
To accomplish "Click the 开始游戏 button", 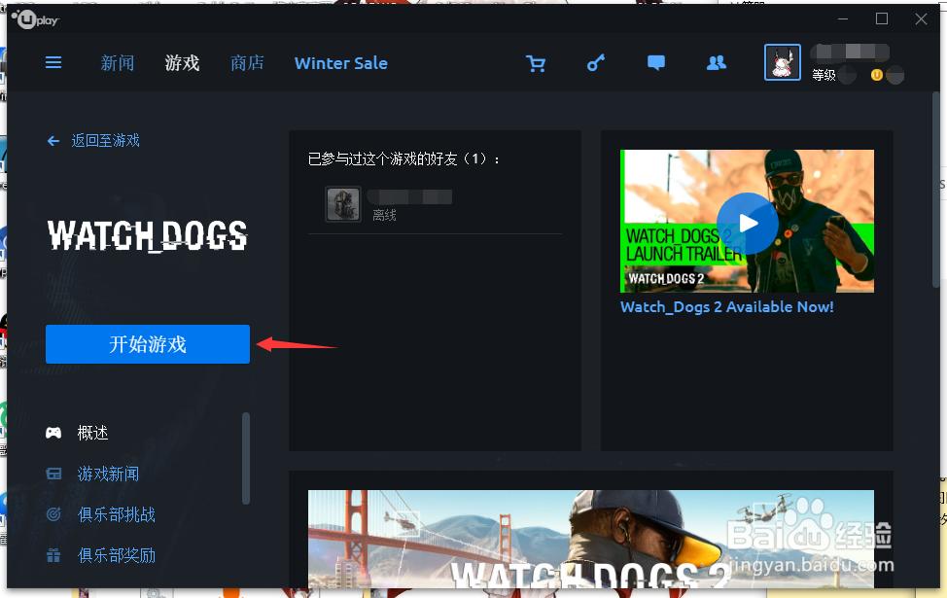I will pos(147,344).
